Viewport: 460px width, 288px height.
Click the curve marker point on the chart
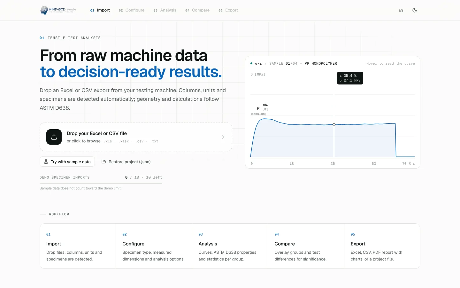coord(334,125)
